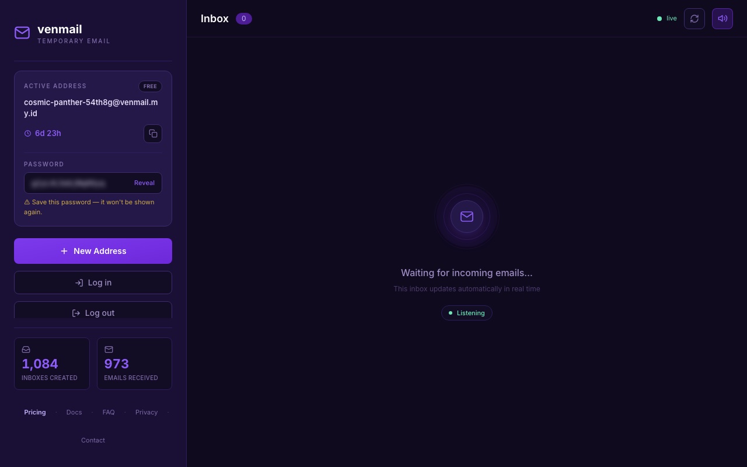Viewport: 747px width, 467px height.
Task: Click the TEMPORARY EMAIL tagline
Action: coord(74,41)
